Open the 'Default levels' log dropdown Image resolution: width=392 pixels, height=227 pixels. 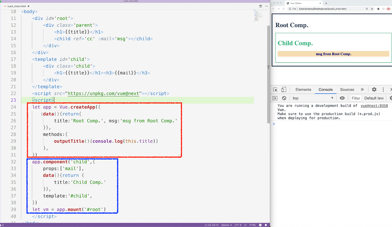pyautogui.click(x=373, y=98)
